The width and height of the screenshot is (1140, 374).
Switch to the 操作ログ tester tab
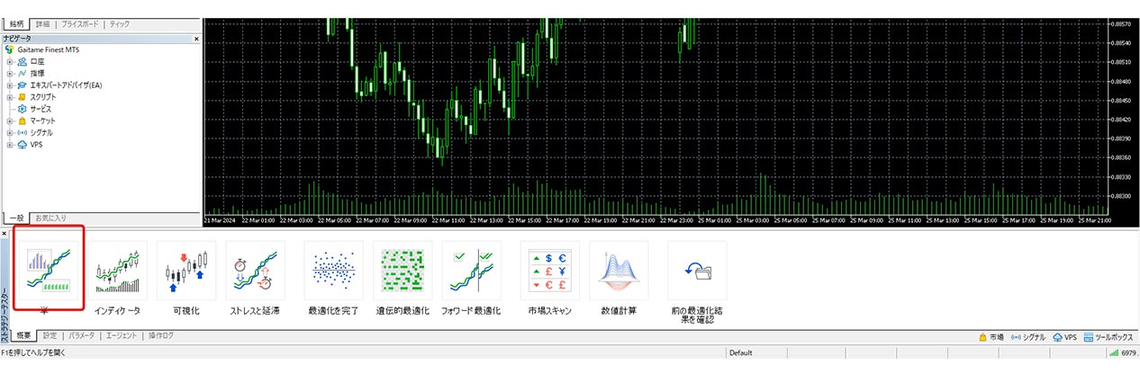pyautogui.click(x=160, y=335)
